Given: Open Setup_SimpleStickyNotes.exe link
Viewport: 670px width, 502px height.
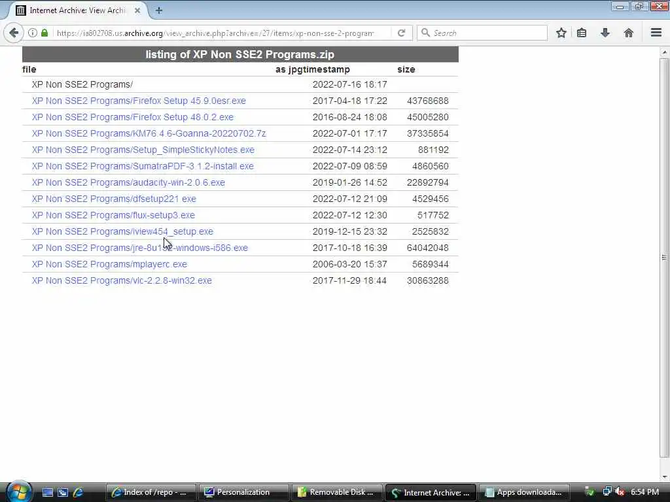Looking at the screenshot, I should (x=143, y=150).
